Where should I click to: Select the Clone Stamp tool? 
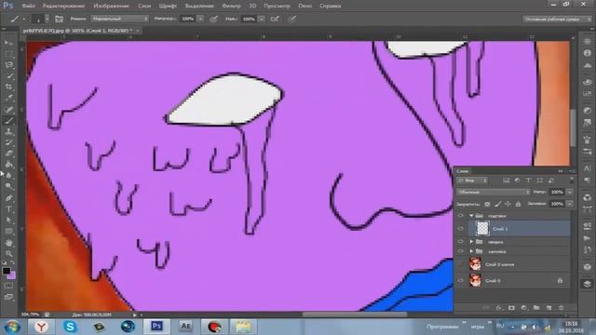tap(9, 132)
